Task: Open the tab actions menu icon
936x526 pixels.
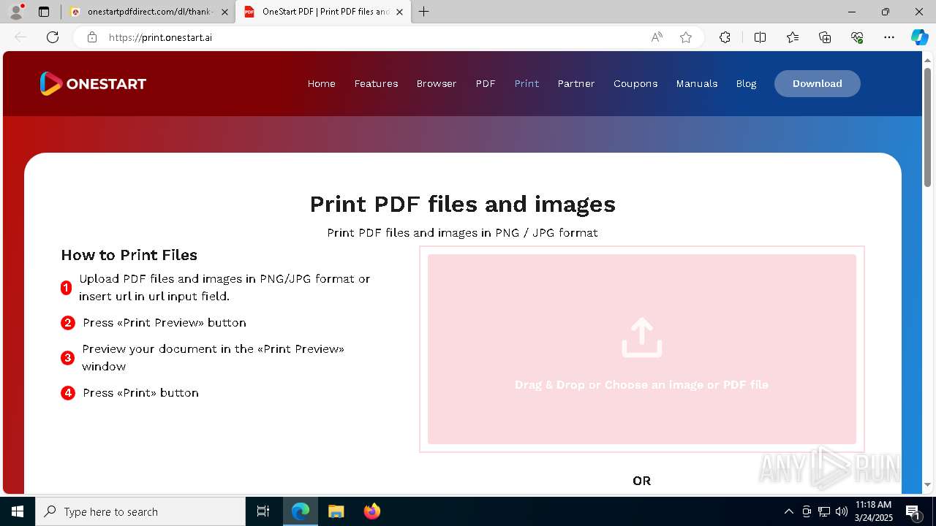Action: 44,12
